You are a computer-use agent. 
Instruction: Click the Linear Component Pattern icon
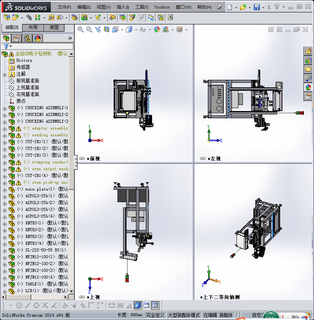38,18
